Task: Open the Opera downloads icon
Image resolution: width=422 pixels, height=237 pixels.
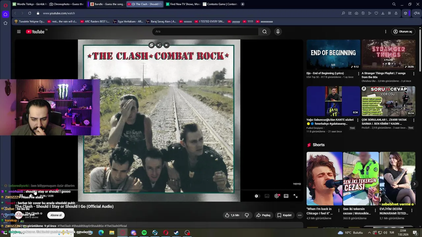Action: coord(383,13)
